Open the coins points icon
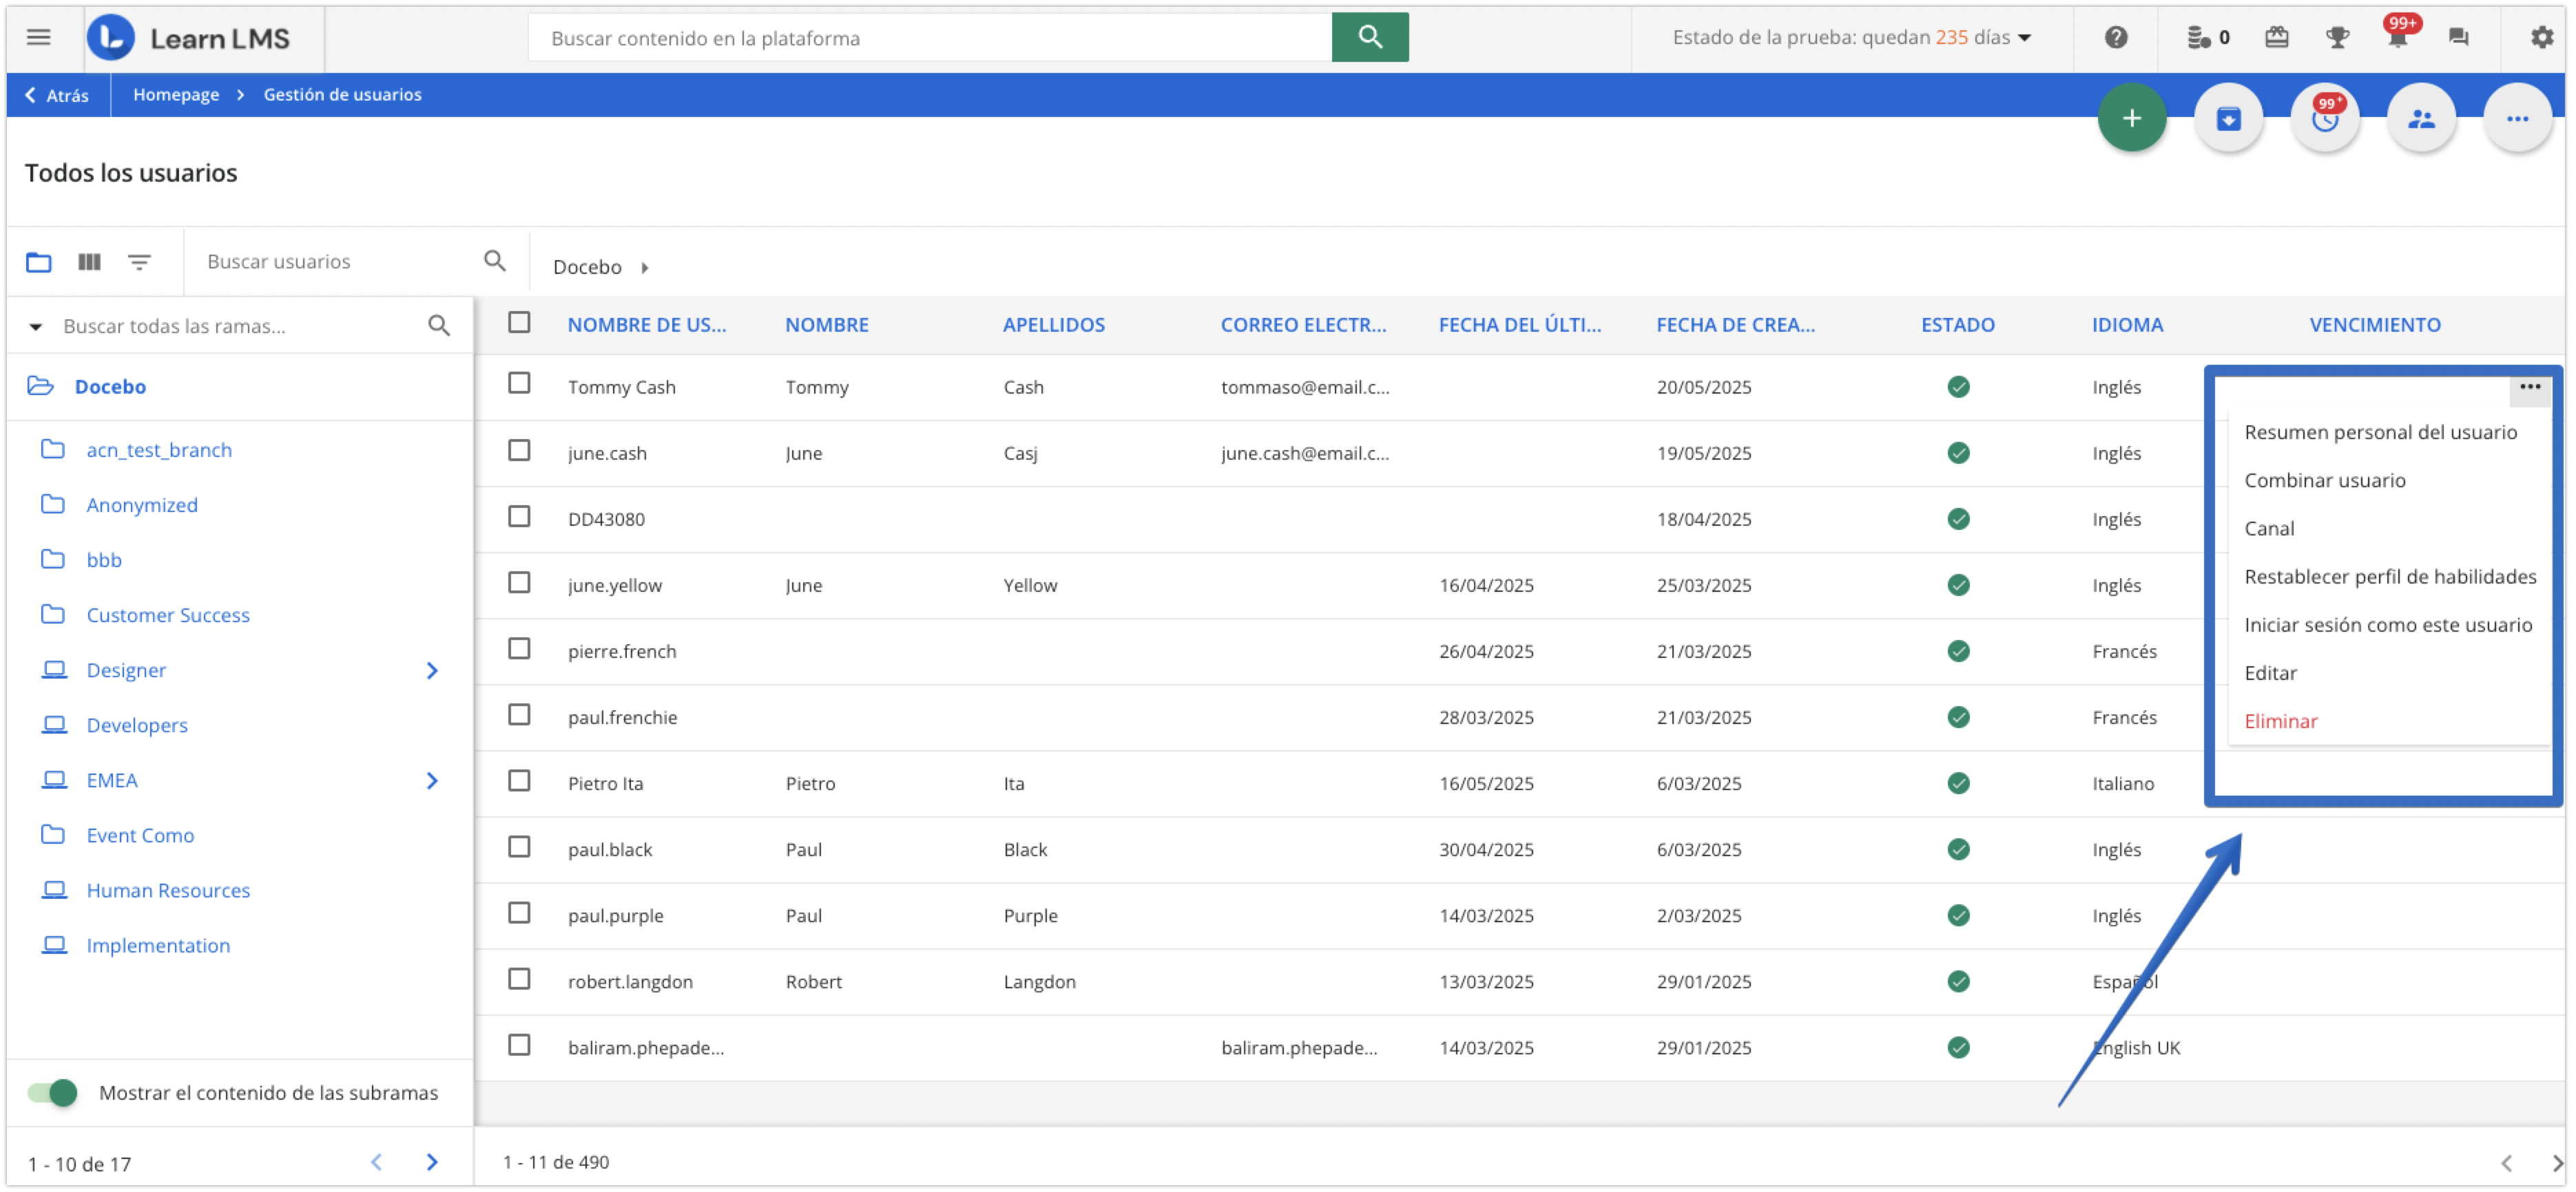This screenshot has height=1192, width=2576. click(x=2197, y=38)
